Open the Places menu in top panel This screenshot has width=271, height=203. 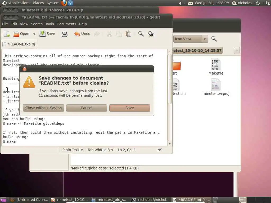click(38, 3)
